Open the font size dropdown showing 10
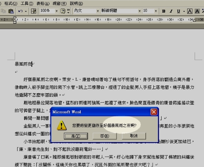The width and height of the screenshot is (204, 167). [x=156, y=11]
